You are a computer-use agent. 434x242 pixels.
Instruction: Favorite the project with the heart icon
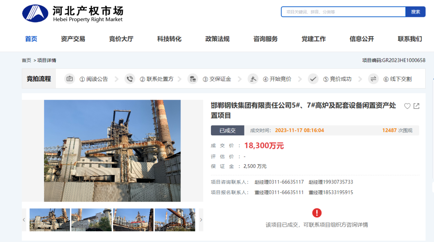click(407, 106)
